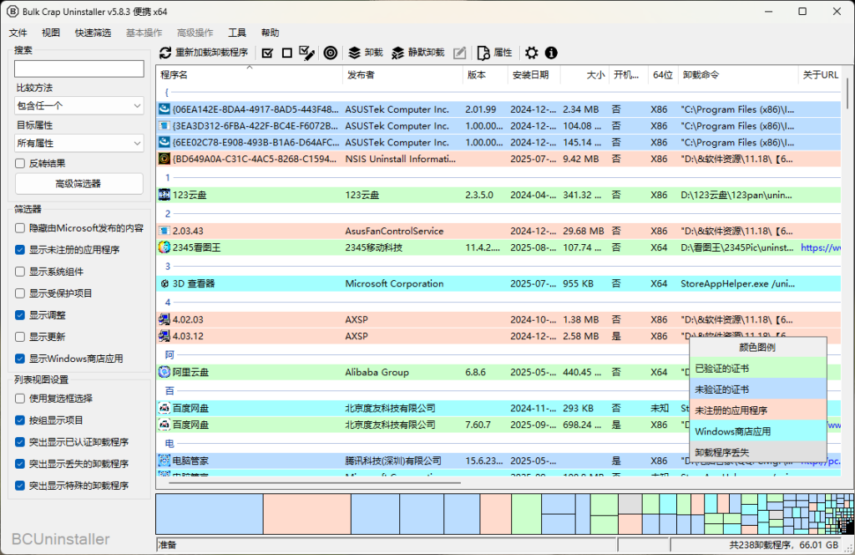
Task: Enable 隐藏由Microsoft发布的内容 checkbox
Action: pyautogui.click(x=20, y=228)
